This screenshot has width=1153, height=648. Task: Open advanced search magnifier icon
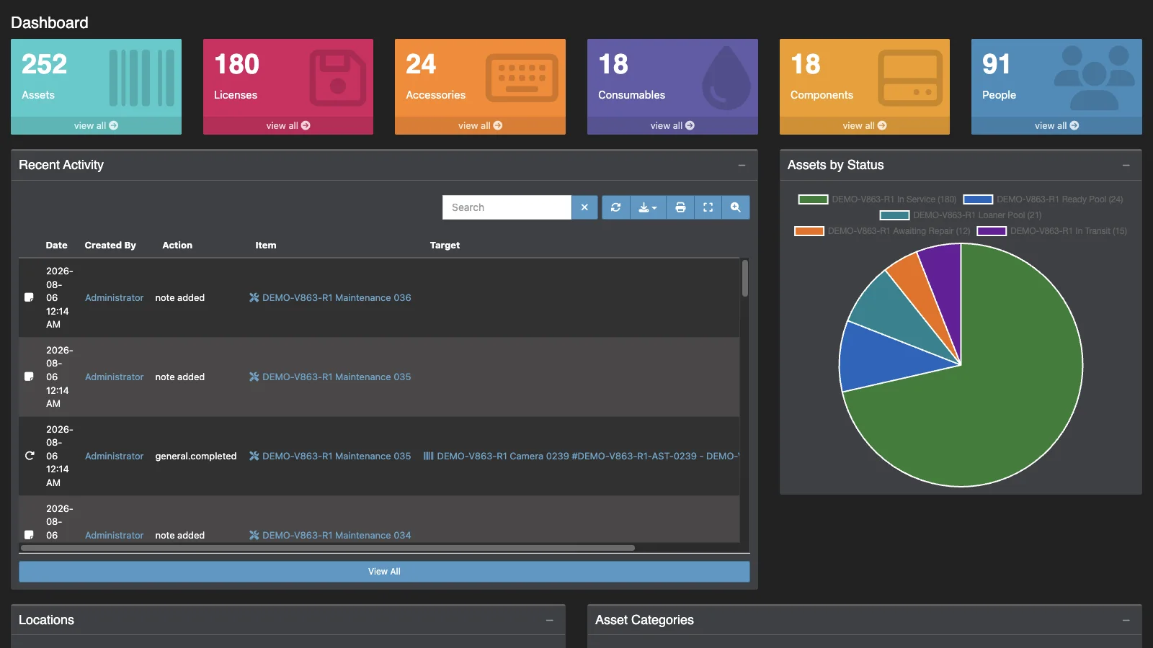735,207
